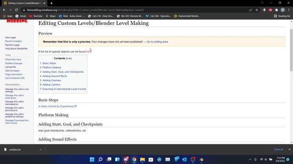Open Microsoft Store from taskbar
This screenshot has height=164, width=293.
pyautogui.click(x=151, y=159)
